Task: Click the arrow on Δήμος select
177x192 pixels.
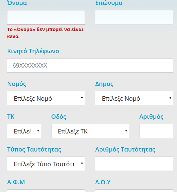Action: point(170,98)
